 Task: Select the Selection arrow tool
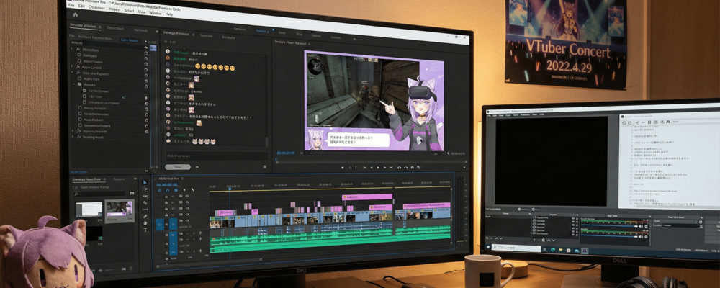point(145,182)
